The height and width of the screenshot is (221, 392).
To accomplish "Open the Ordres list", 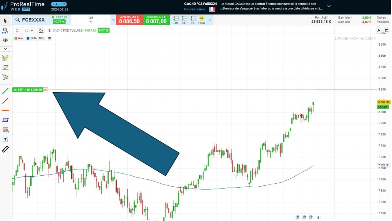I will [381, 18].
